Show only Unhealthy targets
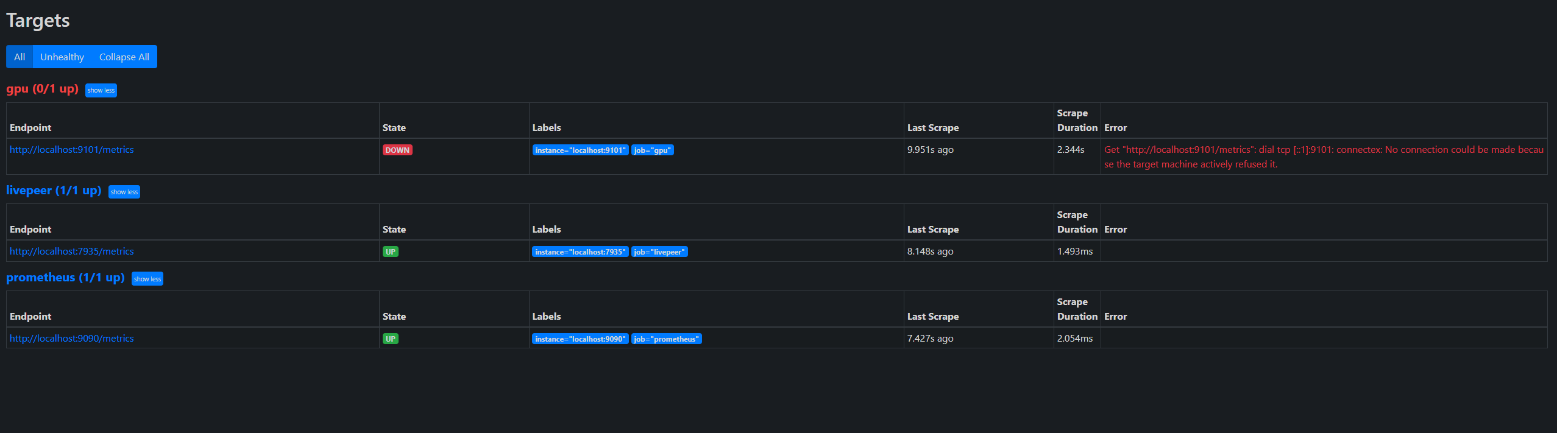The height and width of the screenshot is (433, 1557). click(x=62, y=57)
